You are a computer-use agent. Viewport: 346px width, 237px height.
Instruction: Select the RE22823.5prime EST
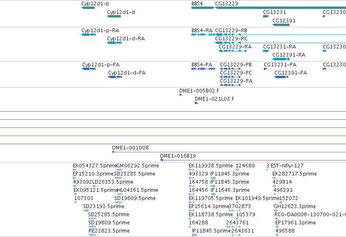[92, 235]
